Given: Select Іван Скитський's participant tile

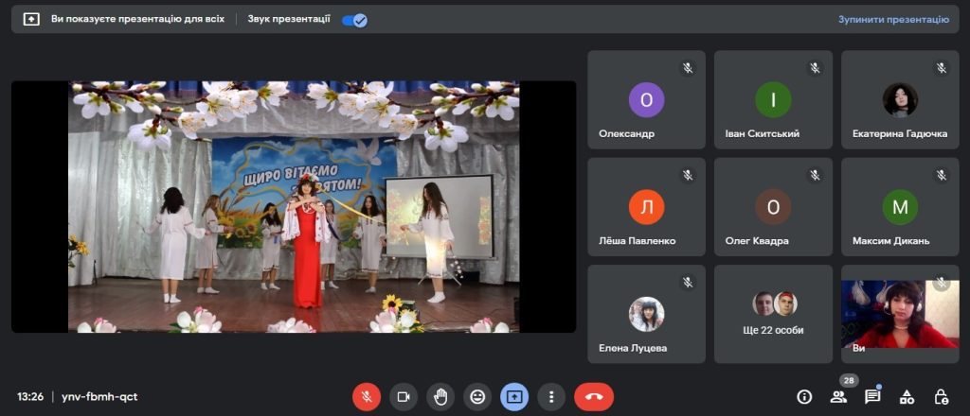Looking at the screenshot, I should (773, 99).
